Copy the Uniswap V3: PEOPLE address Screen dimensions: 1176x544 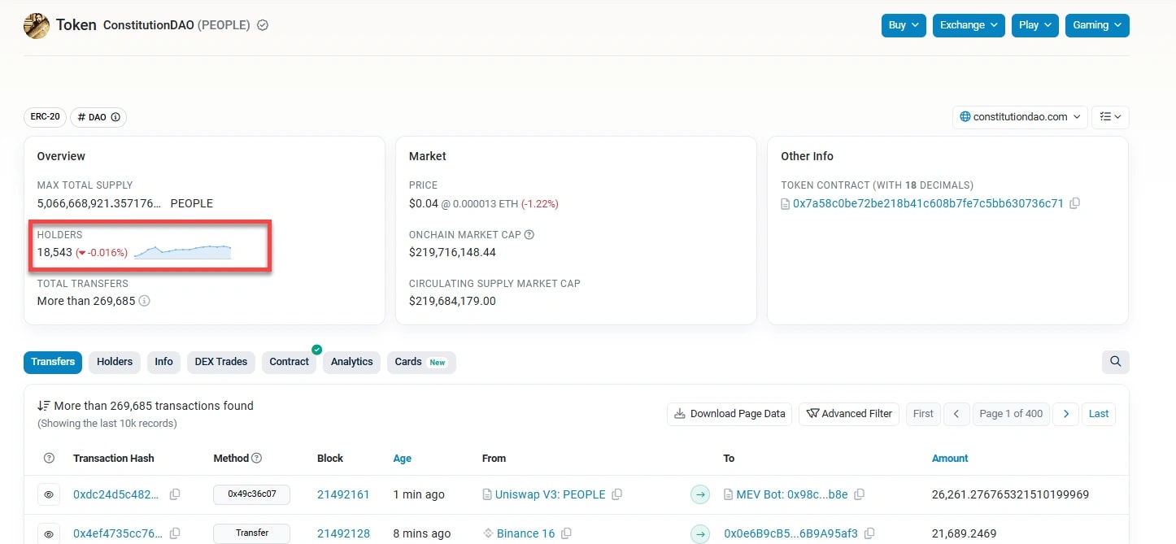[x=617, y=494]
